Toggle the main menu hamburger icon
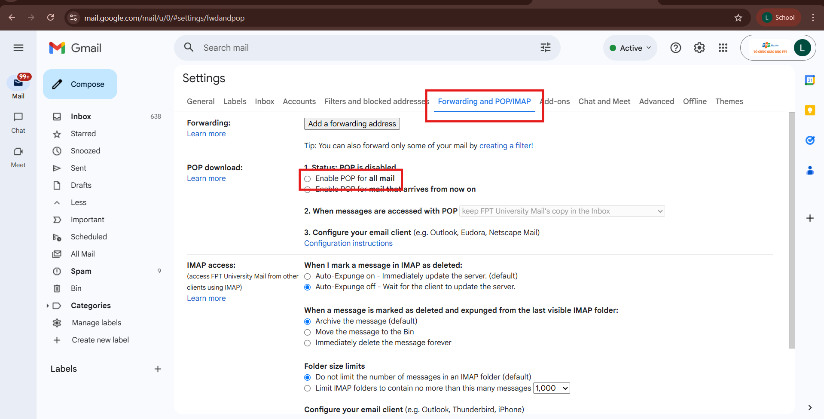This screenshot has height=419, width=824. point(18,48)
